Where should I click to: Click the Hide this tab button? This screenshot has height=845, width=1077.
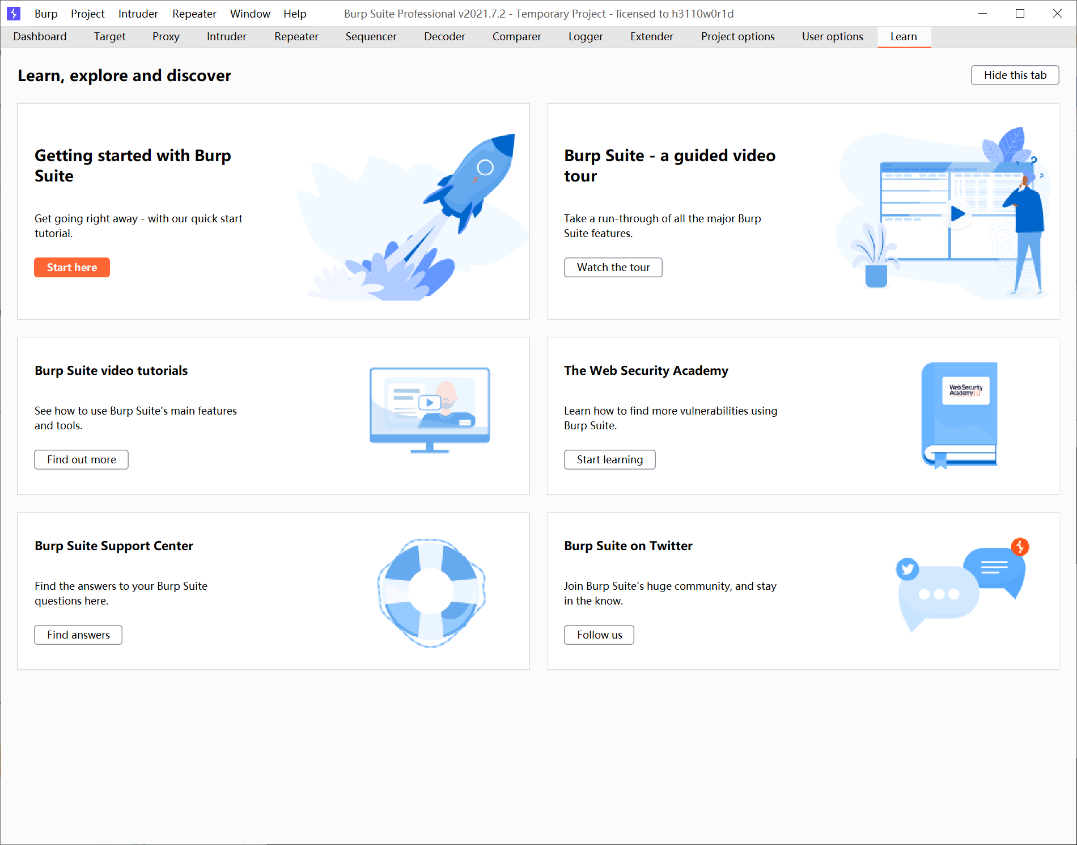[x=1015, y=75]
